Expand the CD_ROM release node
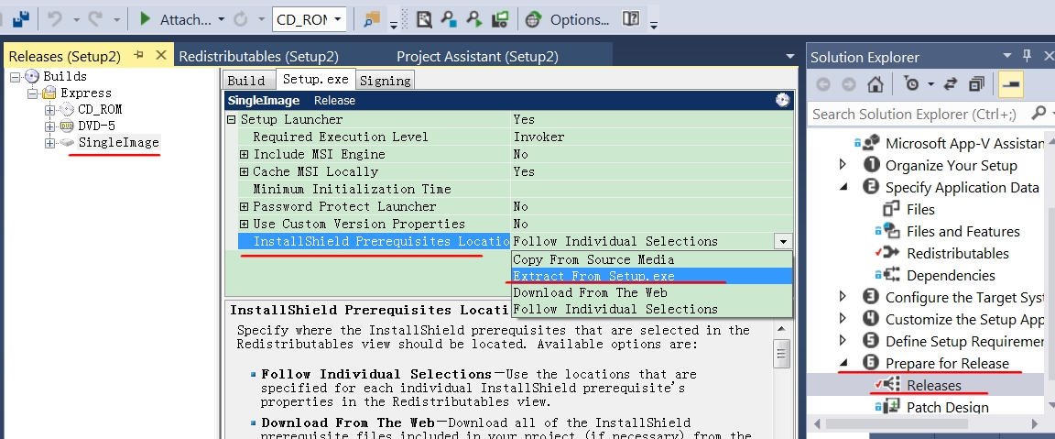1055x439 pixels. pos(49,110)
